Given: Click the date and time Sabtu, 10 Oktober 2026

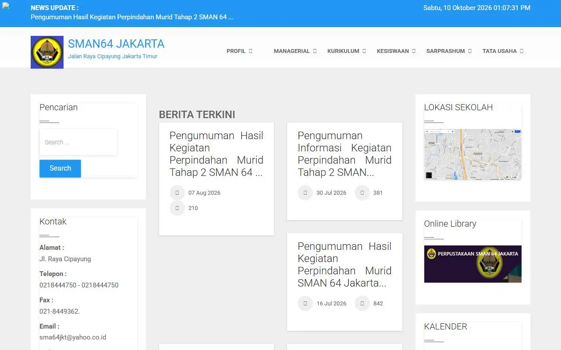Looking at the screenshot, I should coord(477,8).
